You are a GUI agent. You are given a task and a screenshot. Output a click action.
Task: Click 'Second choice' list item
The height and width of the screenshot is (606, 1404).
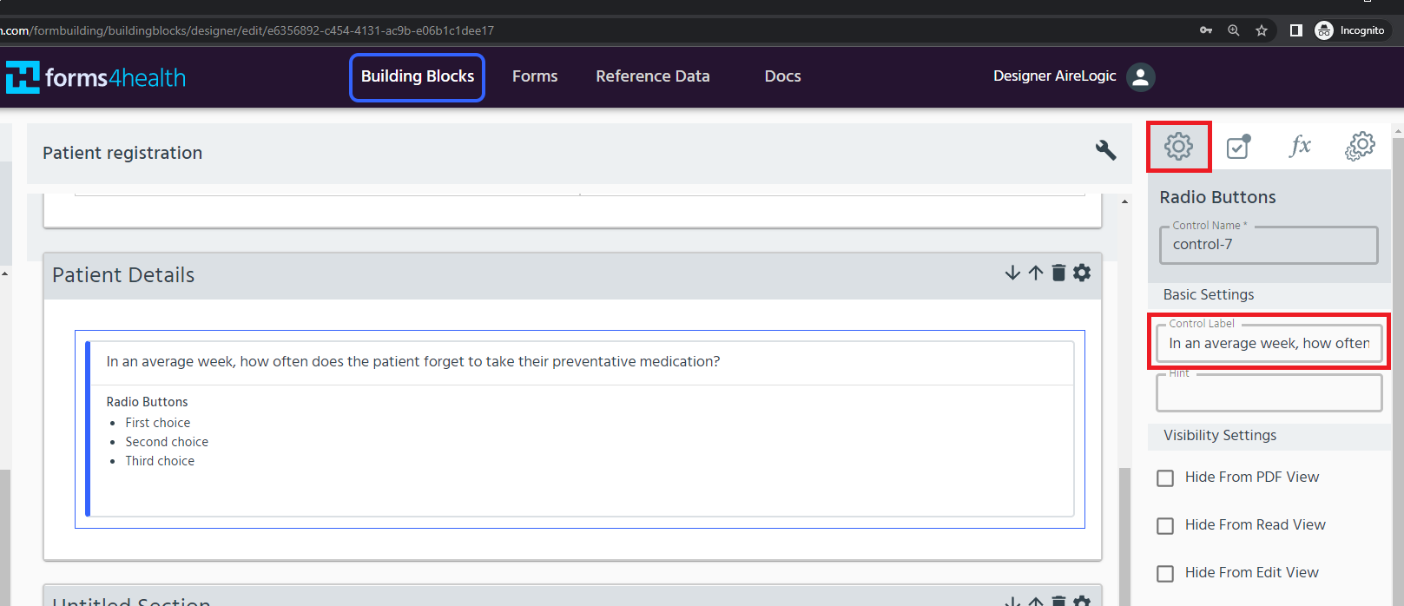[167, 442]
